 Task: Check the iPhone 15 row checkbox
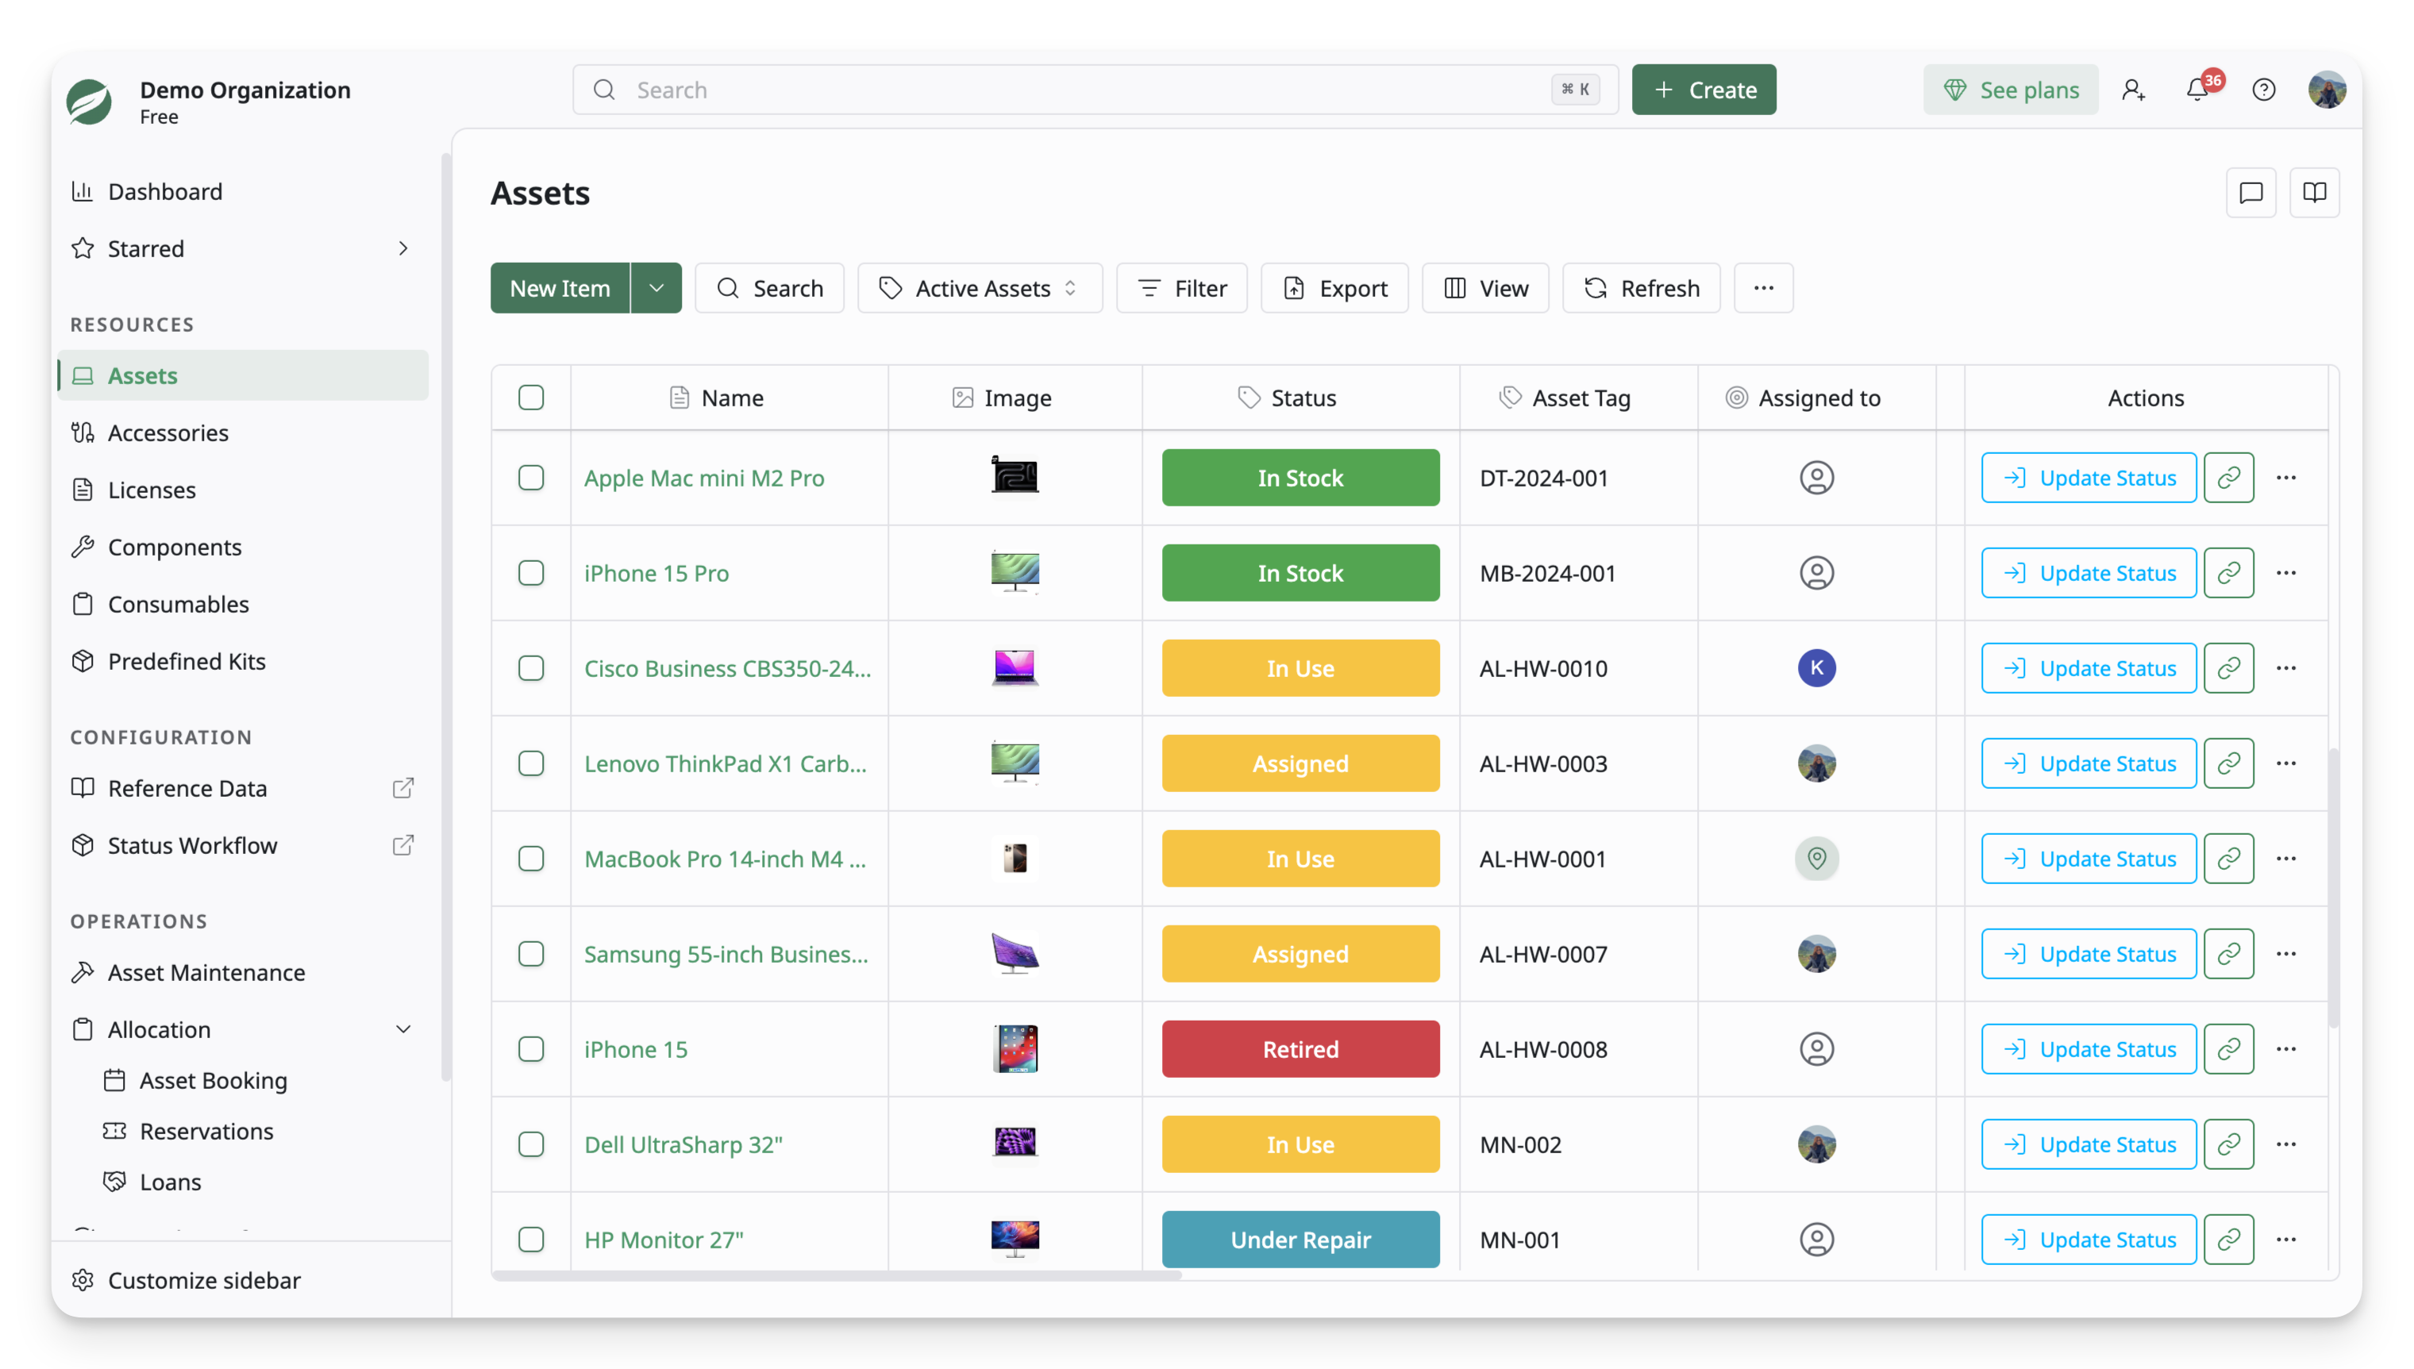point(531,1049)
